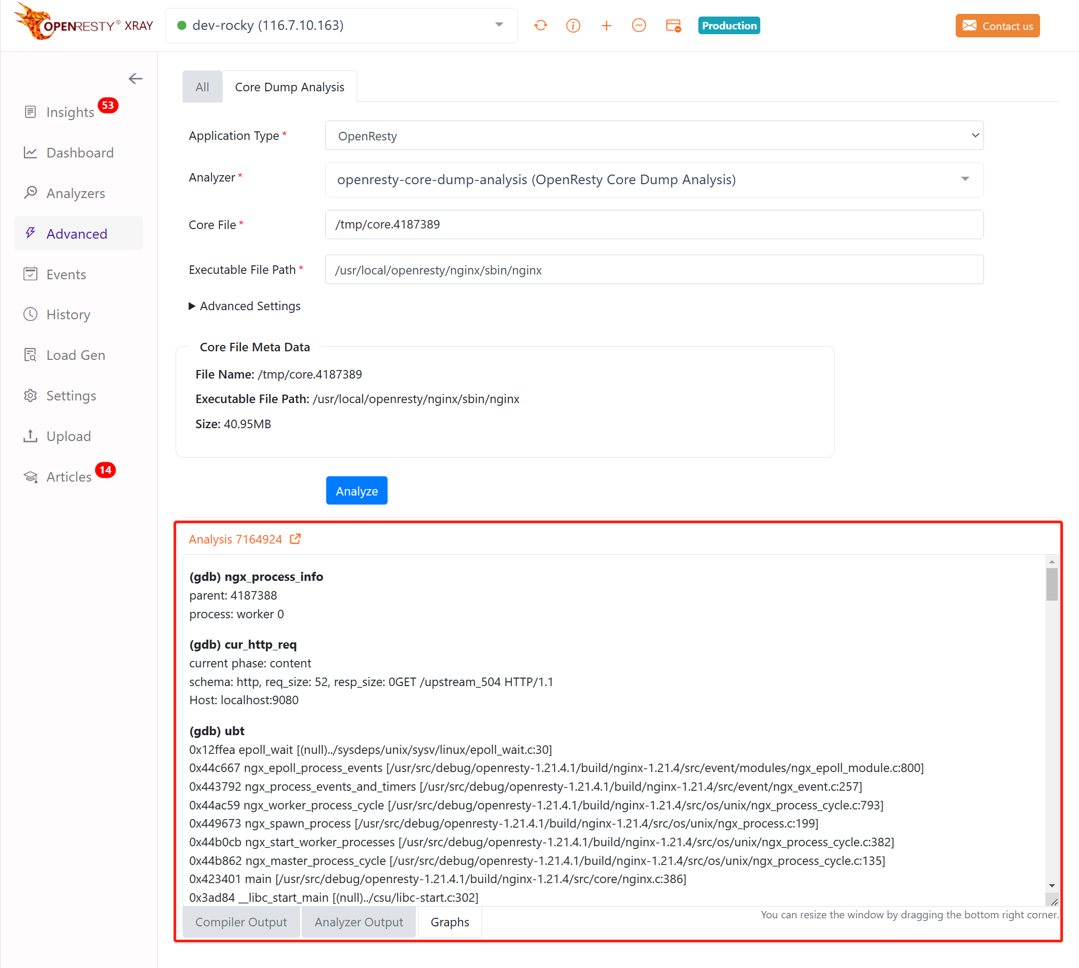Image resolution: width=1079 pixels, height=968 pixels.
Task: Go to Load Gen page
Action: (x=76, y=355)
